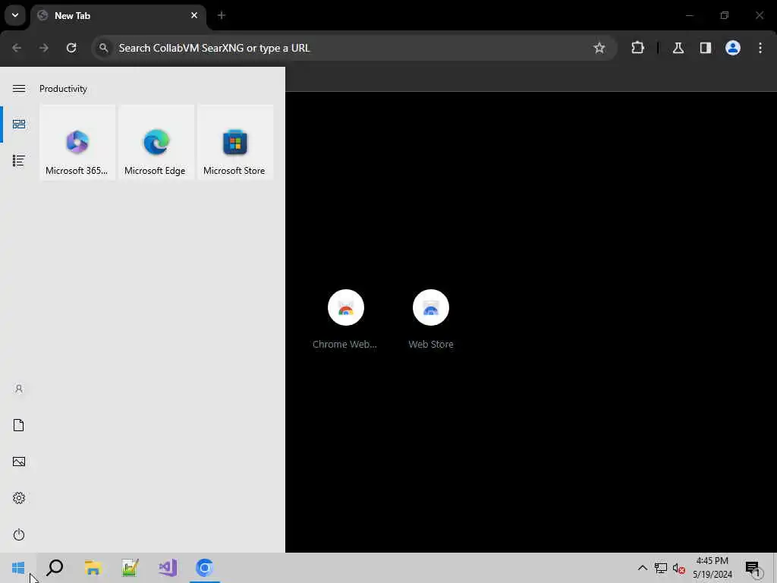Viewport: 777px width, 583px height.
Task: Open the Chrome three-dot menu
Action: pyautogui.click(x=760, y=48)
